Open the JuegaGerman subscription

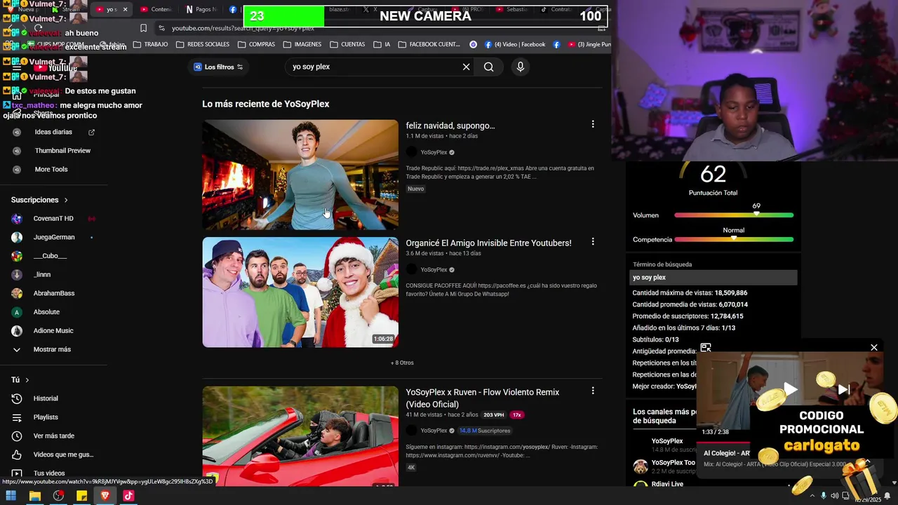[53, 237]
